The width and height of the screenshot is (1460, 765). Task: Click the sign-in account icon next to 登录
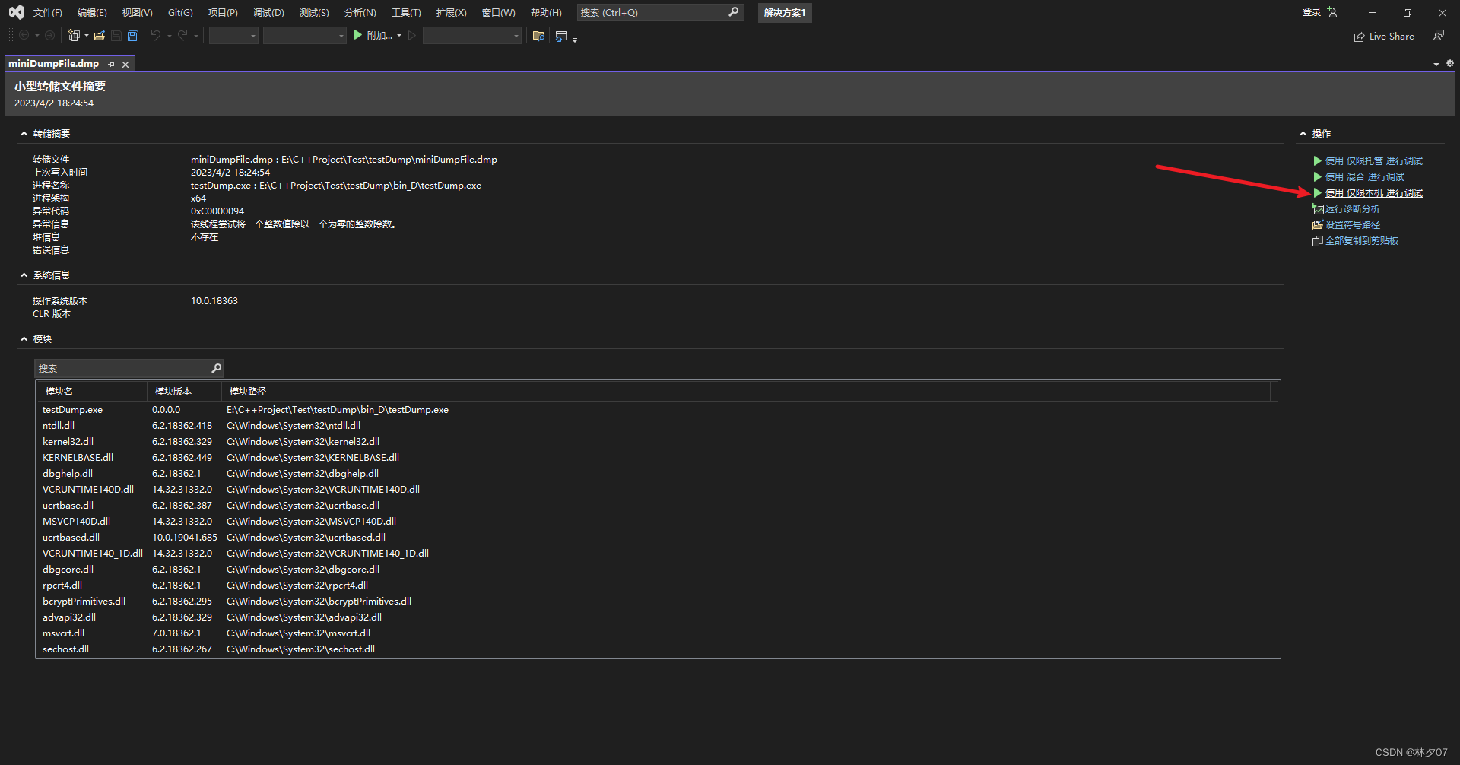click(1332, 12)
